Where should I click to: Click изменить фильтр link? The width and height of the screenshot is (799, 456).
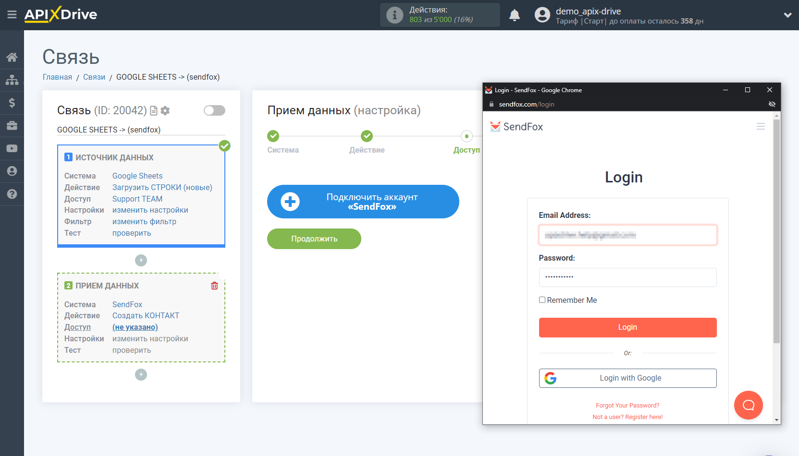point(144,221)
